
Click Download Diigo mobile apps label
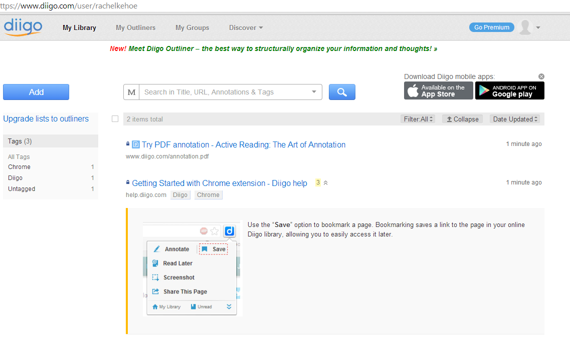(449, 76)
